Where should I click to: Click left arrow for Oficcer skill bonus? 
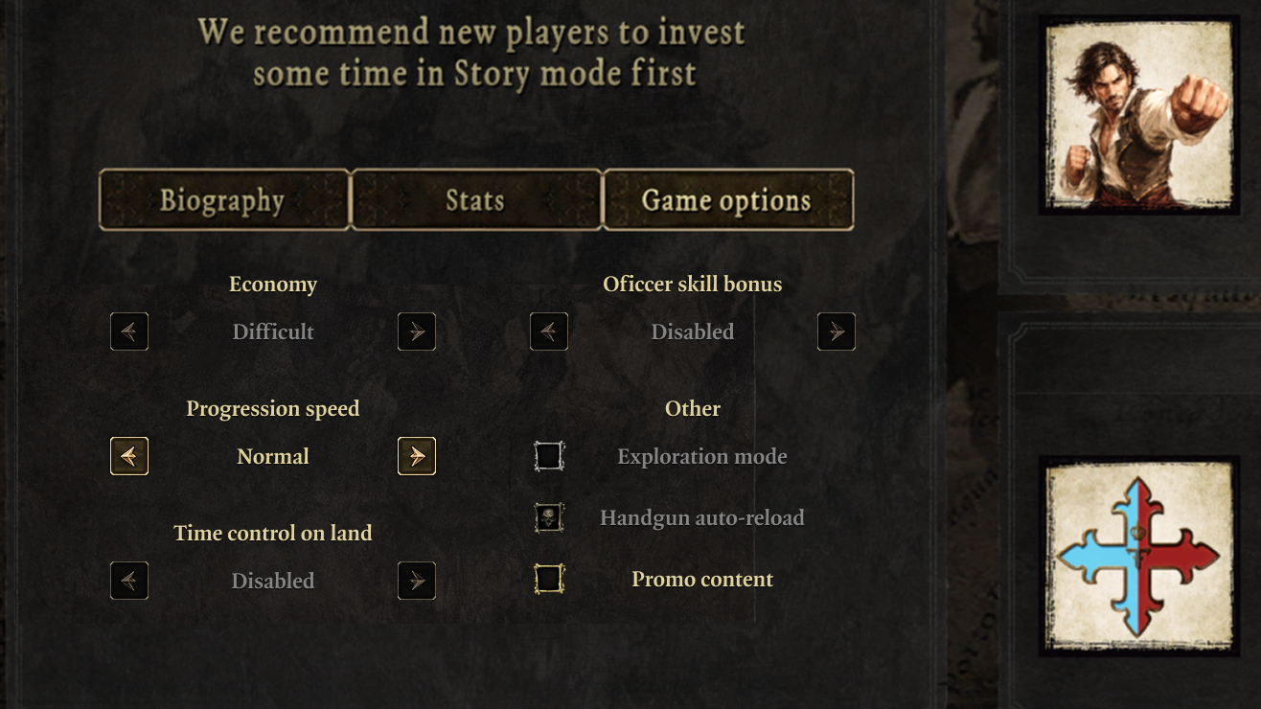click(x=549, y=332)
